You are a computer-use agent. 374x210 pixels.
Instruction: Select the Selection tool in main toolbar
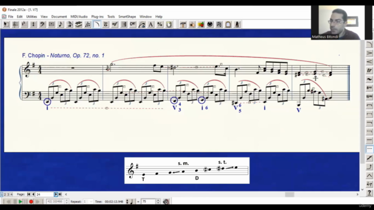point(6,24)
